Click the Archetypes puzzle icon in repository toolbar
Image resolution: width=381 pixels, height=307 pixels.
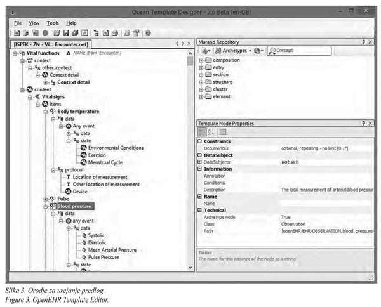tap(218, 51)
